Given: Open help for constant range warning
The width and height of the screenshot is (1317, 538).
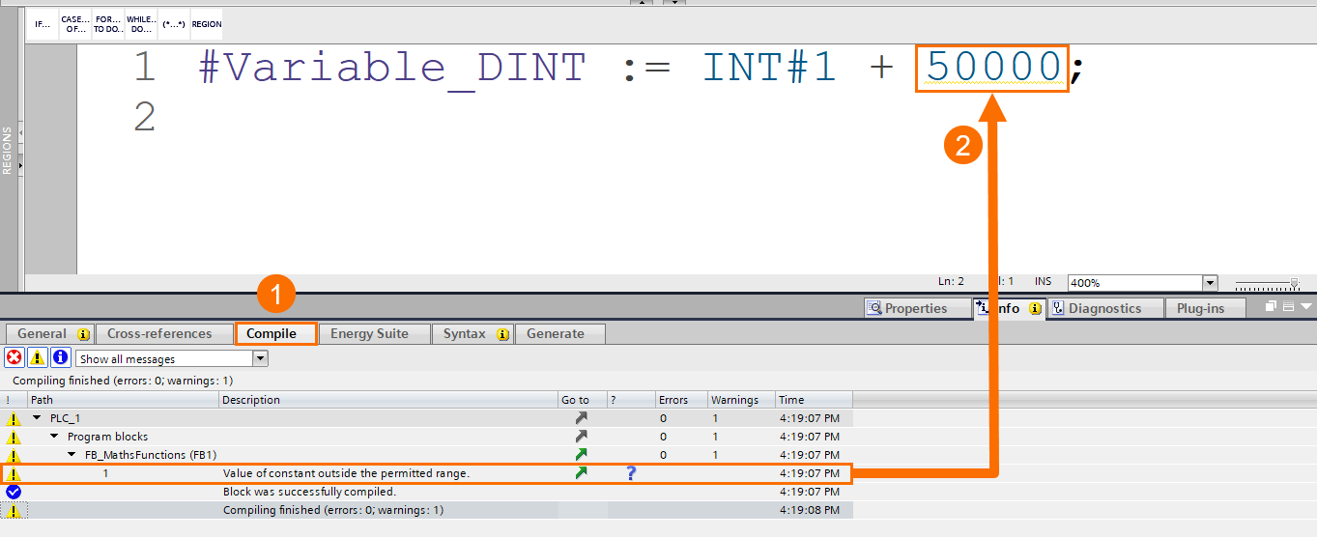Looking at the screenshot, I should (631, 473).
